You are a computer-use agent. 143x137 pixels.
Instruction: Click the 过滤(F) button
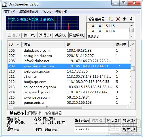(x=61, y=35)
